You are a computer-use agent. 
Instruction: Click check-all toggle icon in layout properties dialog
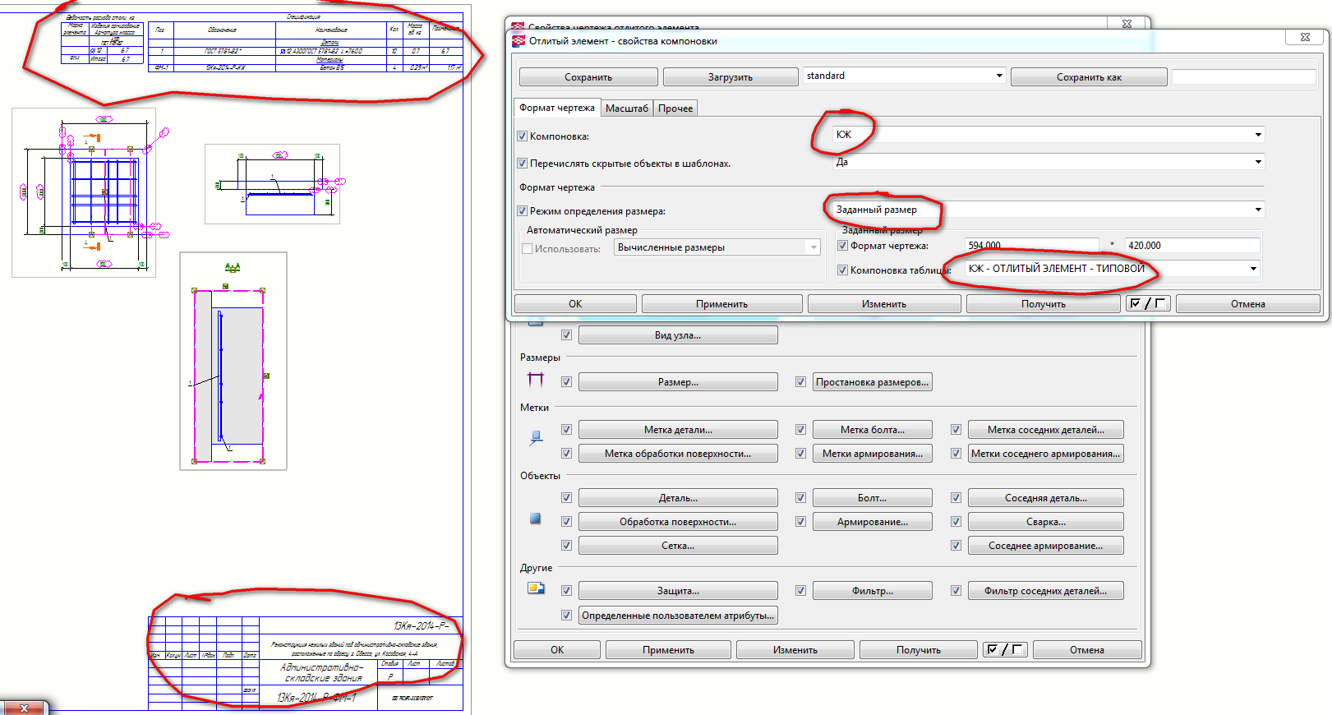(1146, 304)
